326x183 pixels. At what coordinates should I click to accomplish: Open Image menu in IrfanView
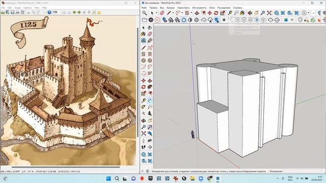pyautogui.click(x=17, y=8)
